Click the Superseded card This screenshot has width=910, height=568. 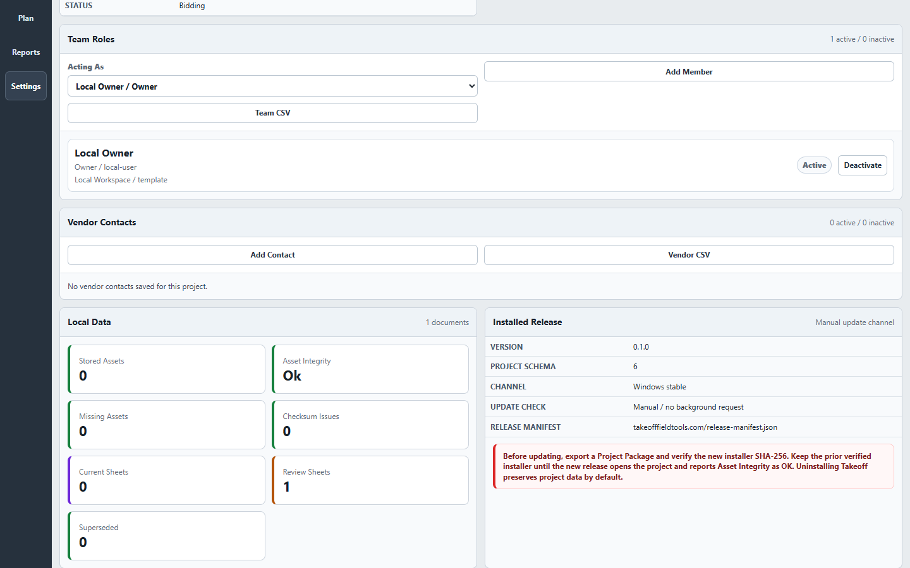point(166,536)
